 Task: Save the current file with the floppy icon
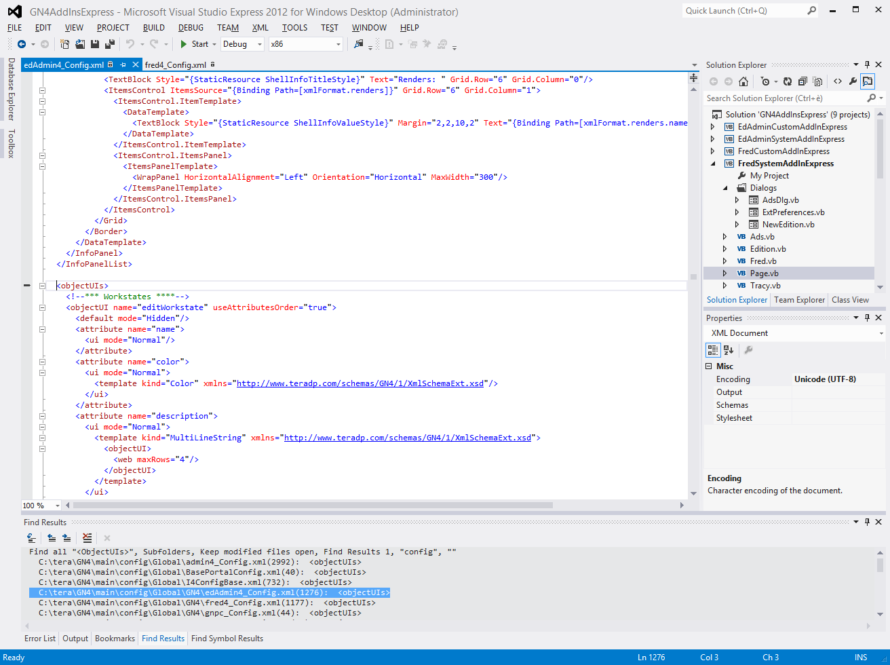tap(95, 44)
